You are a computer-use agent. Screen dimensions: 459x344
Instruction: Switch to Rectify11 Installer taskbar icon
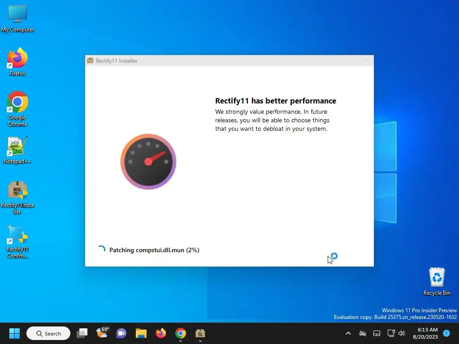(200, 333)
